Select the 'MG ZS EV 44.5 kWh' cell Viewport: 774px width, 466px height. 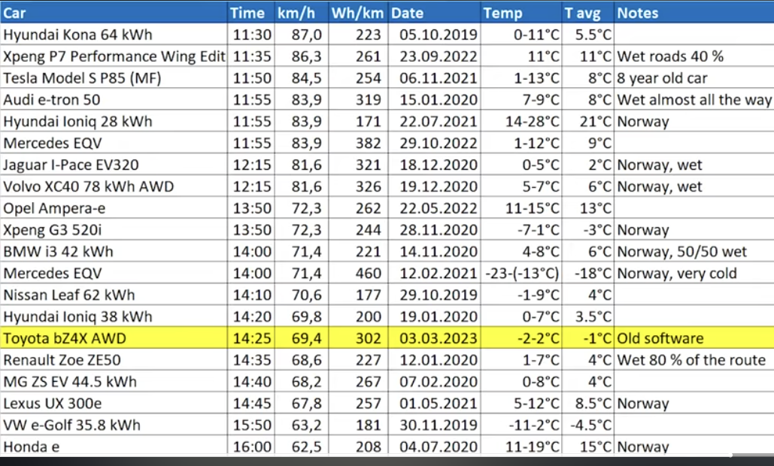point(114,382)
